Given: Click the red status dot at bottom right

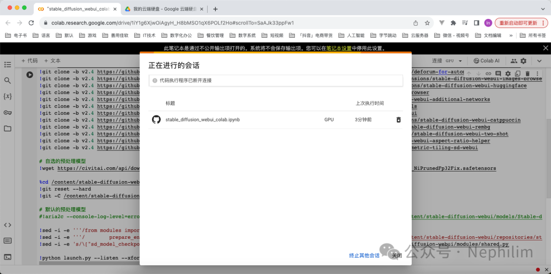Looking at the screenshot, I should [538, 270].
